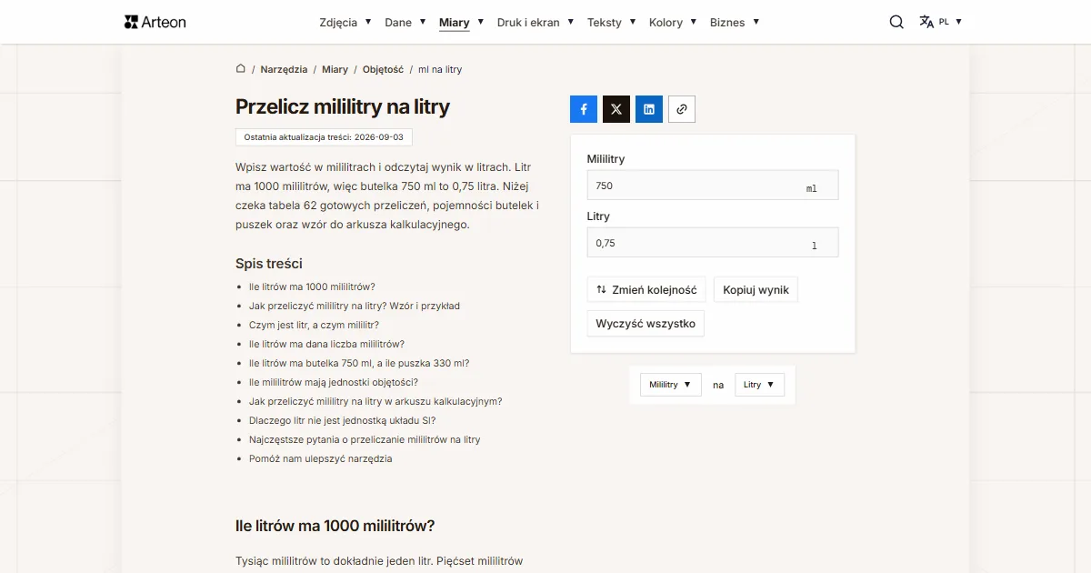Open Narzędzia breadcrumb link
Image resolution: width=1091 pixels, height=573 pixels.
pyautogui.click(x=284, y=69)
